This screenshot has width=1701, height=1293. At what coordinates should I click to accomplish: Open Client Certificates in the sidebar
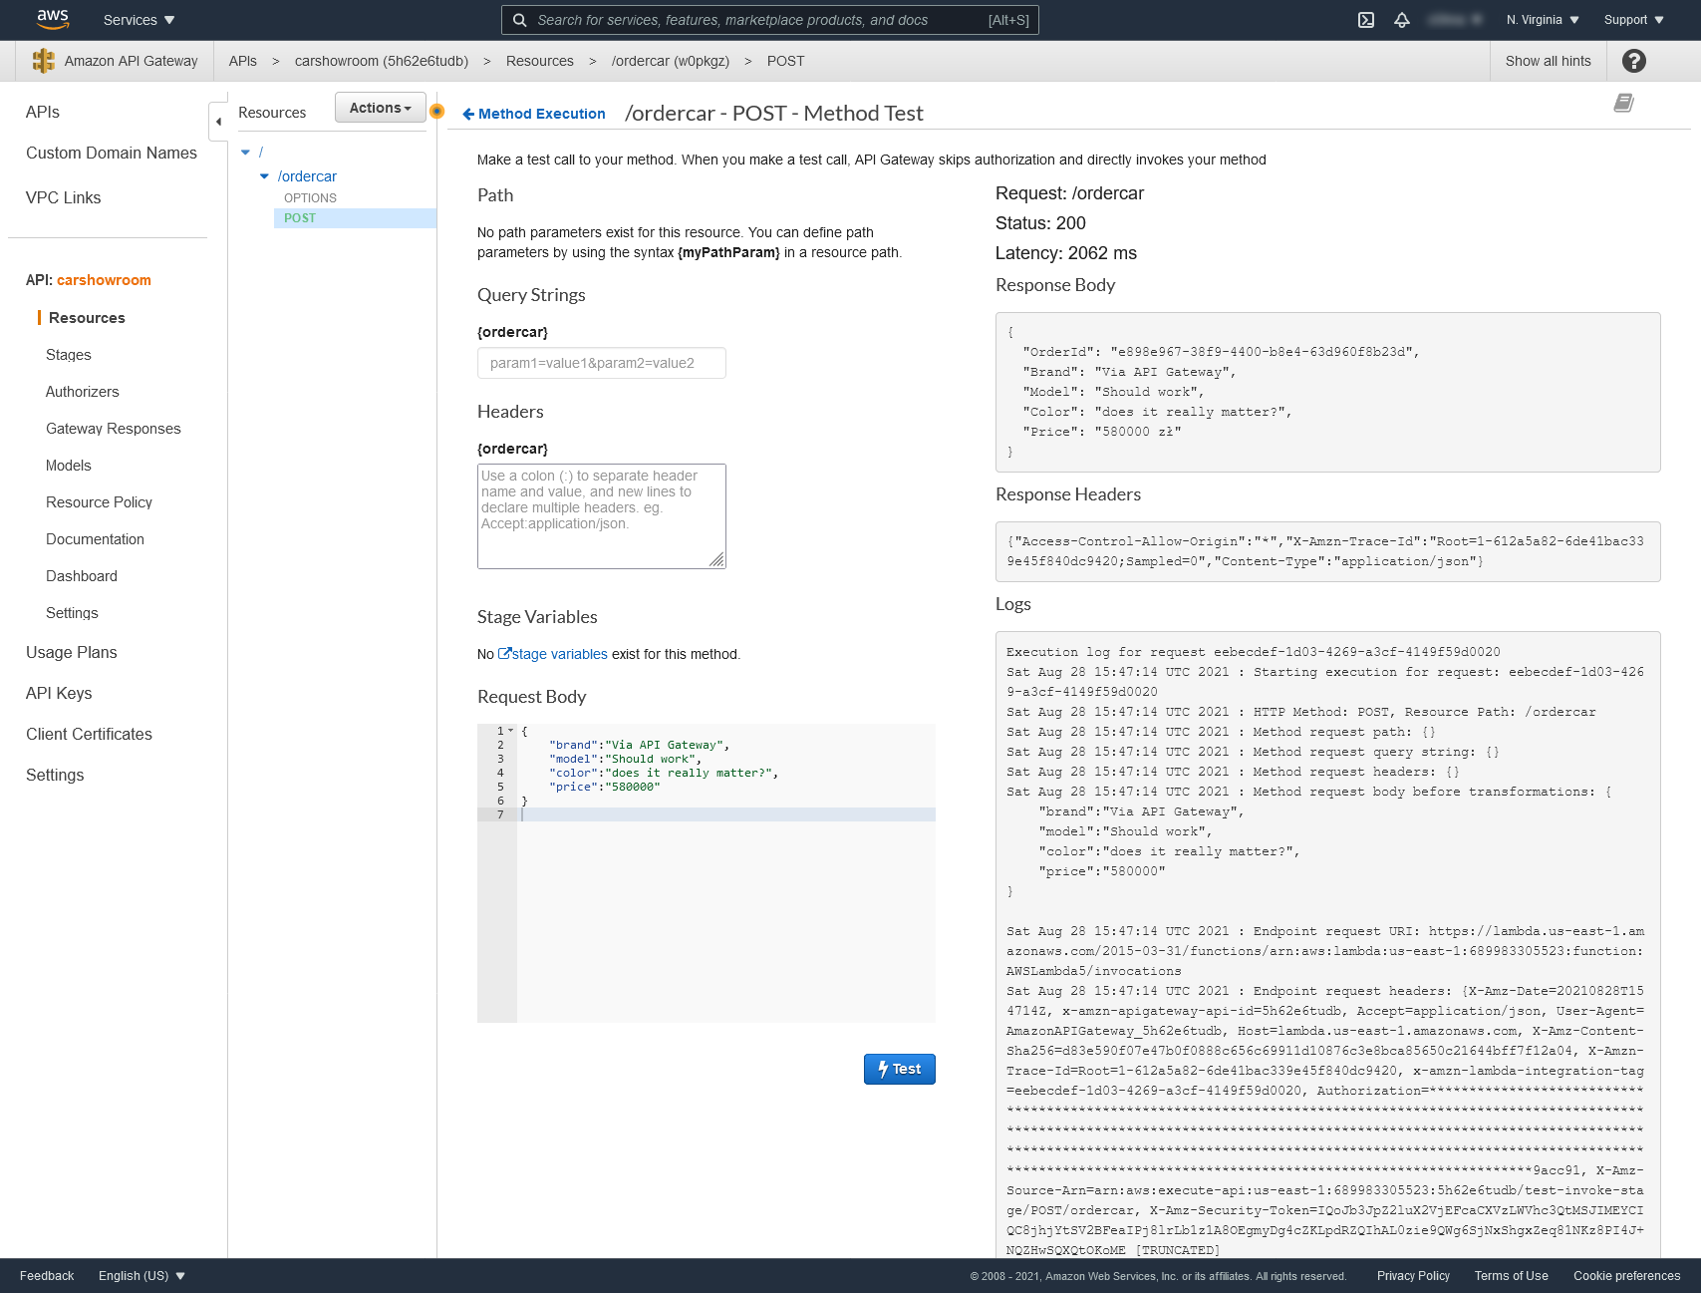90,734
